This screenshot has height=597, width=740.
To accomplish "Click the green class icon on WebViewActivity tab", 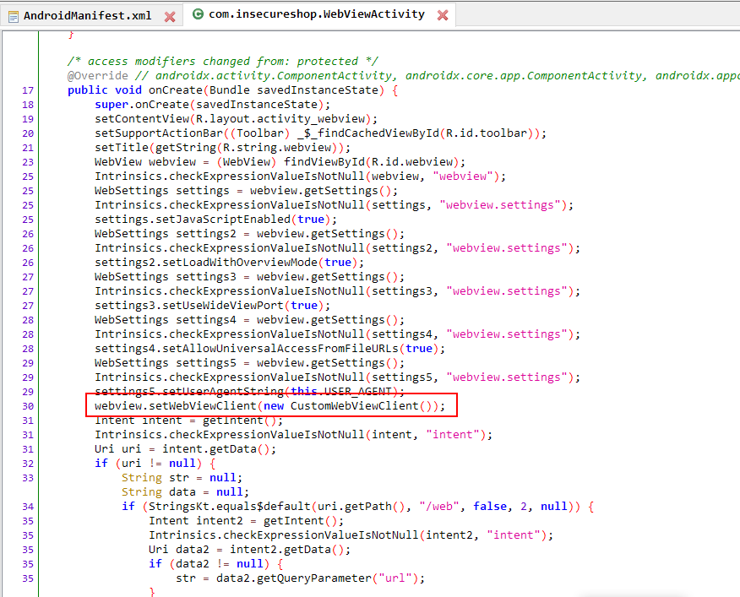I will 197,15.
